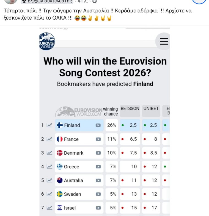Open the Australia country link
This screenshot has width=209, height=216.
coord(73,181)
